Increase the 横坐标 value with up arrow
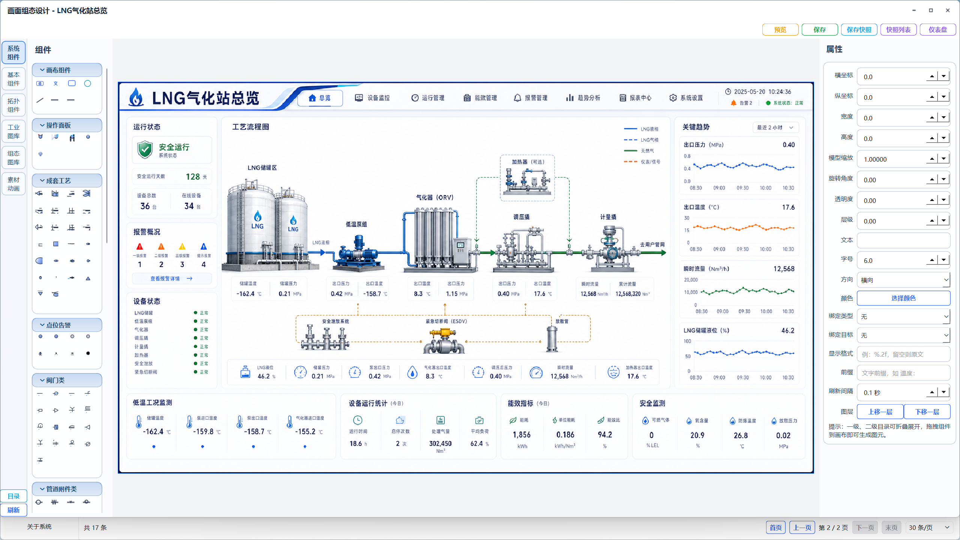 coord(932,76)
